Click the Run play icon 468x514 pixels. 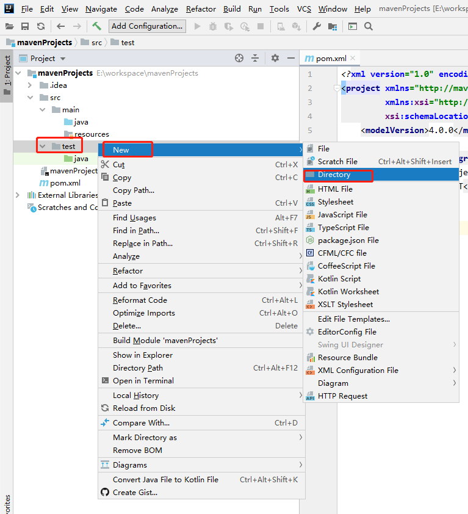pos(197,26)
